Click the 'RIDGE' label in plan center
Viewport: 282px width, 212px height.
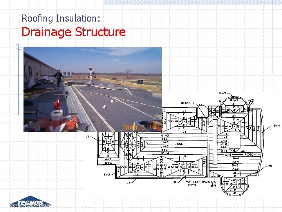179,144
